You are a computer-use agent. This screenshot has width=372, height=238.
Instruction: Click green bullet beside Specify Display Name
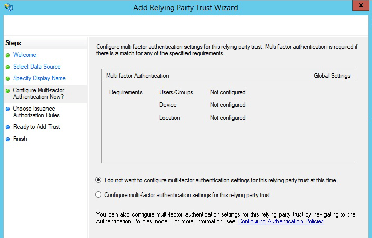[8, 79]
